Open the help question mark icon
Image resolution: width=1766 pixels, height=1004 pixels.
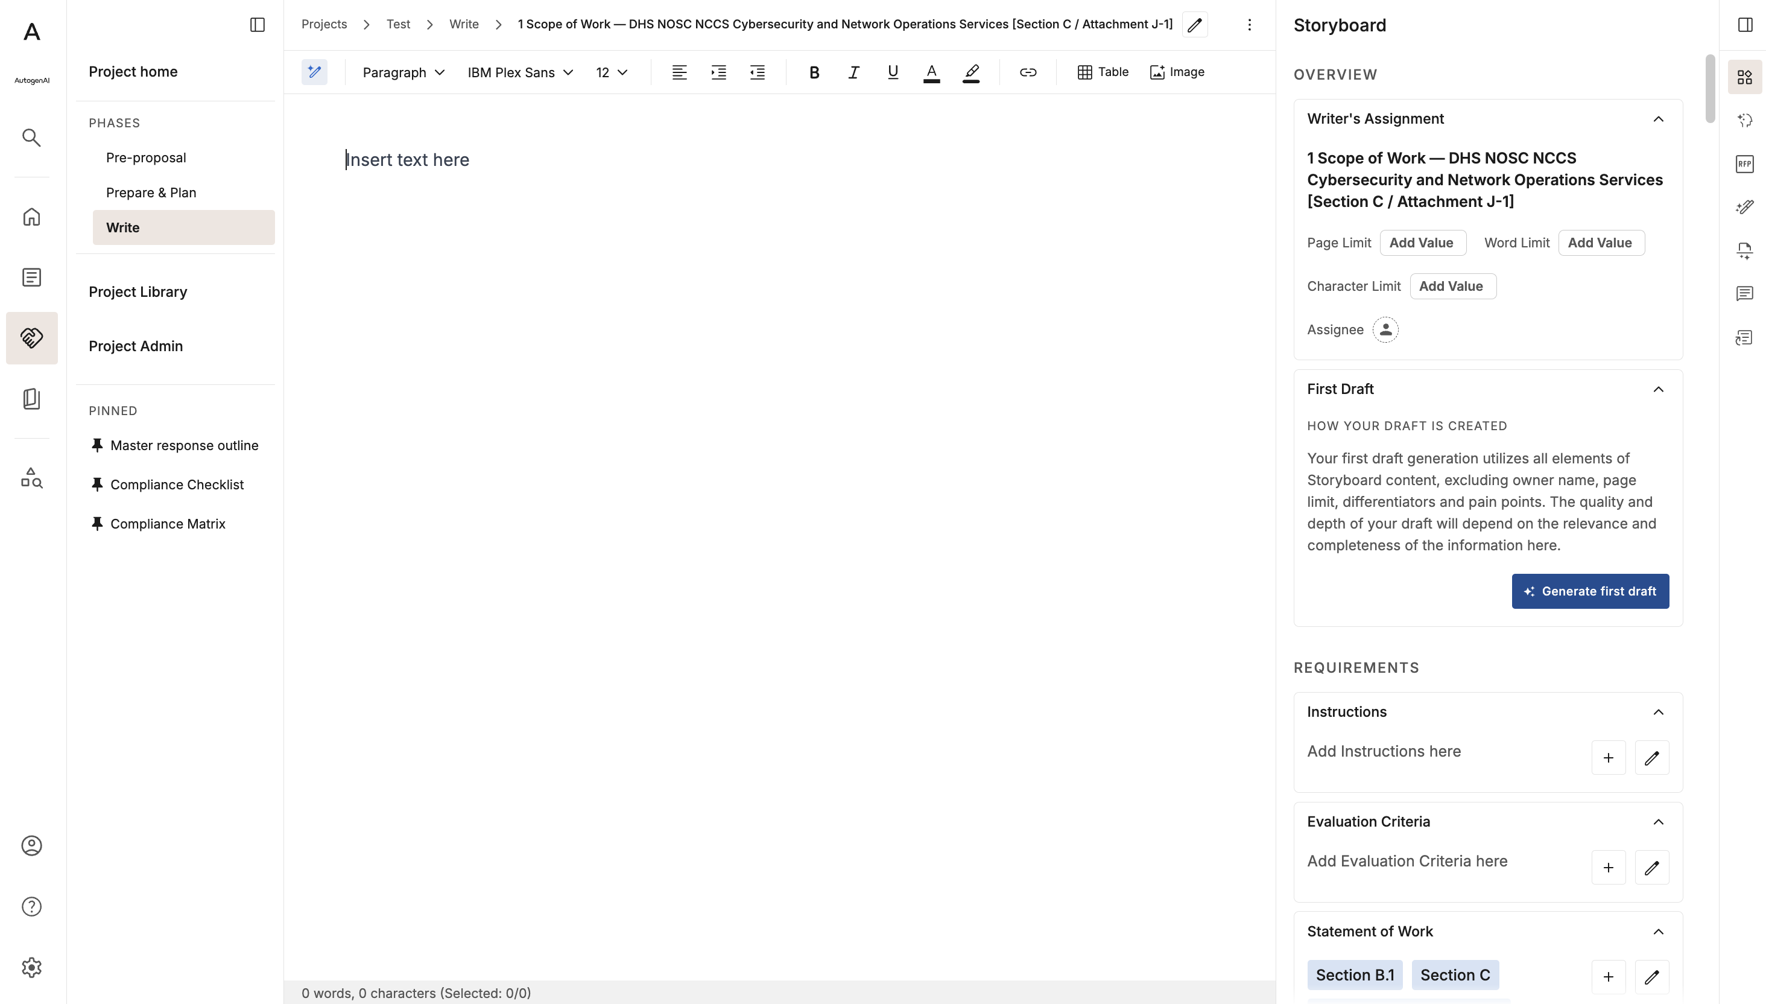[32, 906]
